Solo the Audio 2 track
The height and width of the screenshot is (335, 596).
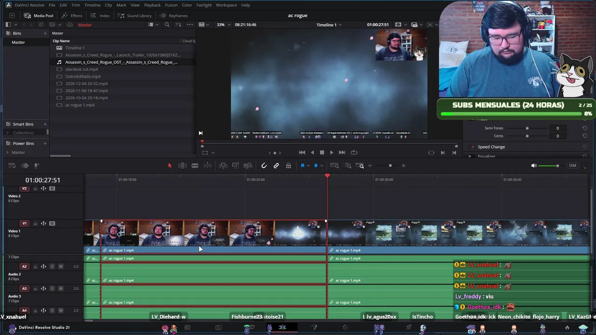pos(52,267)
